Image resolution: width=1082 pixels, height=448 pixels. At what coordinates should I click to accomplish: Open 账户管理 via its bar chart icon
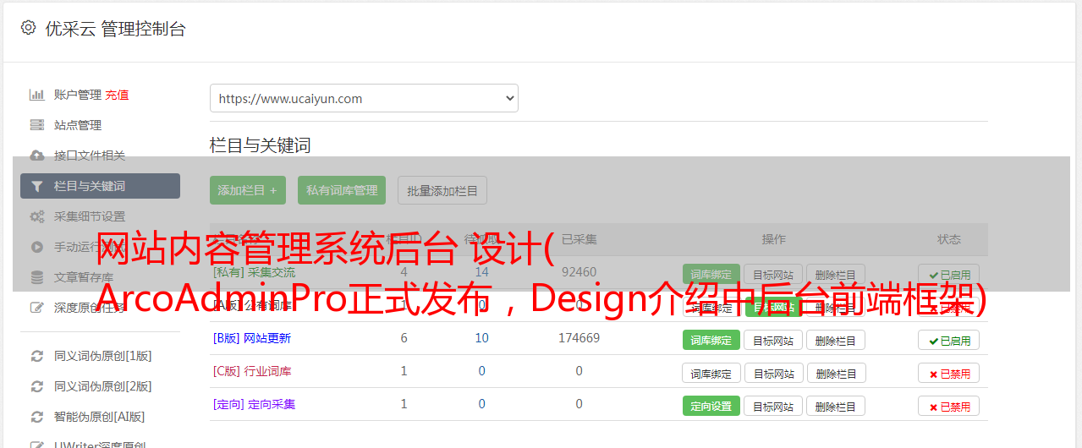36,95
